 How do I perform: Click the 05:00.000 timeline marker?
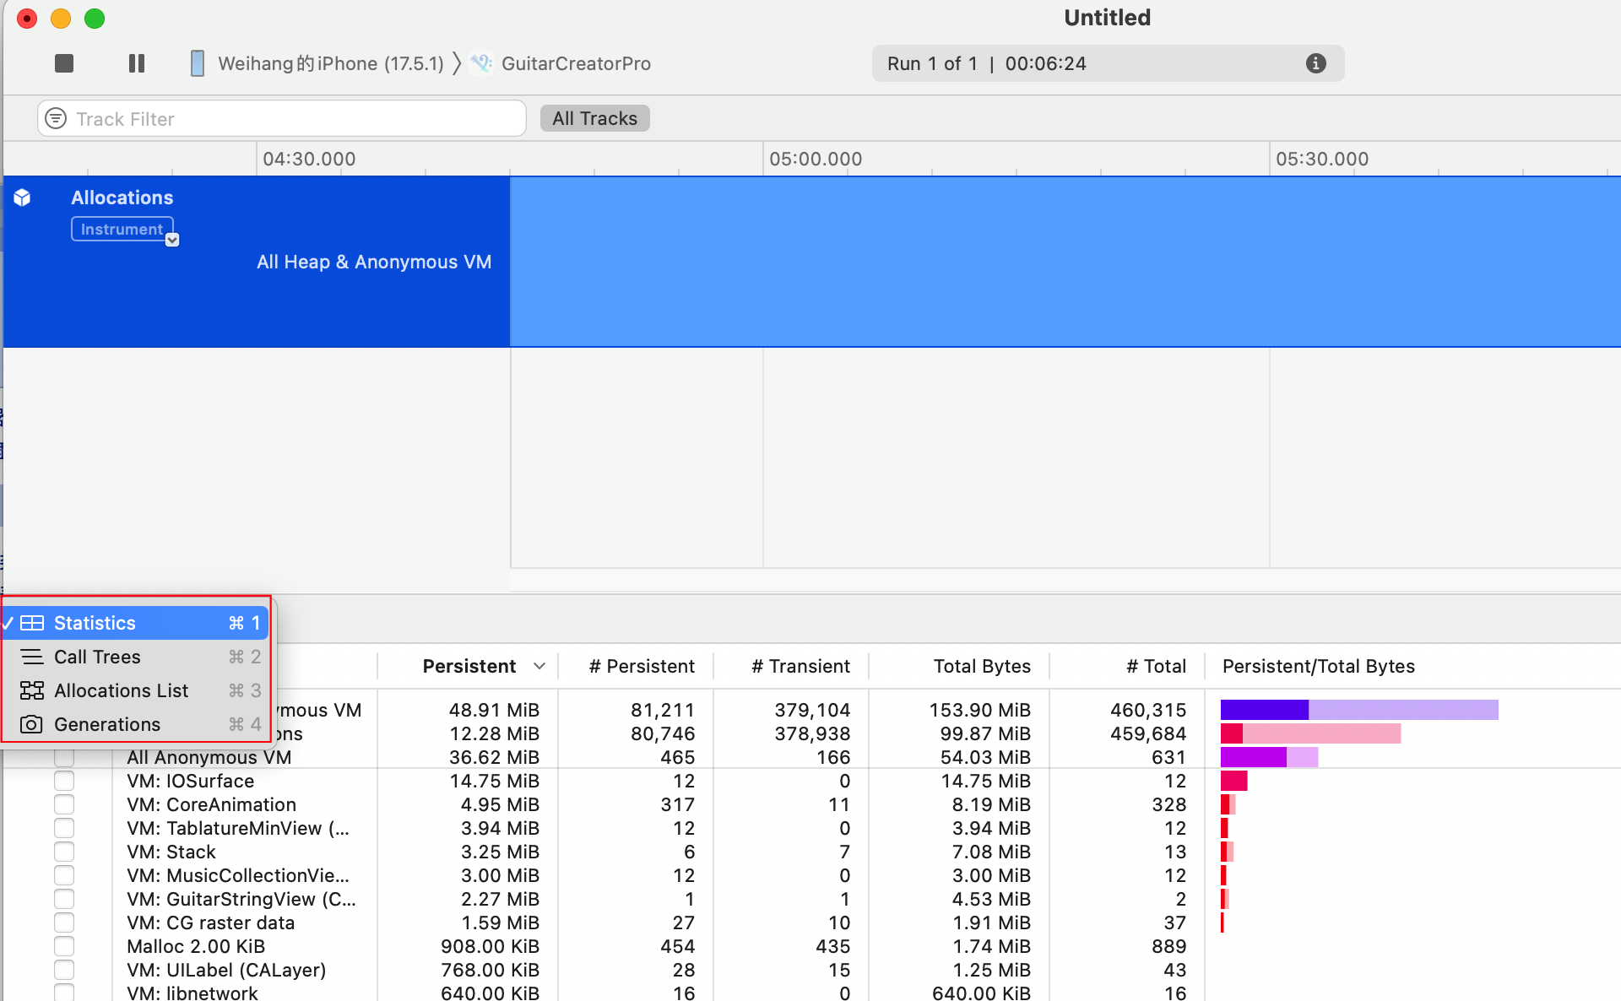click(x=816, y=159)
